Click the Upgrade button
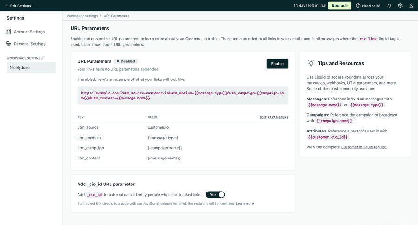Viewport: 418px width, 225px height. (340, 6)
